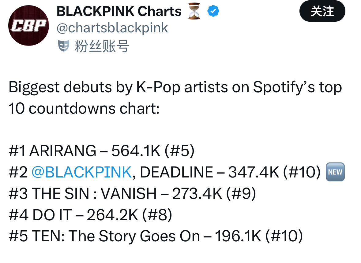This screenshot has width=361, height=263.
Task: Click the 196.1K (#10) figure
Action: pos(259,236)
